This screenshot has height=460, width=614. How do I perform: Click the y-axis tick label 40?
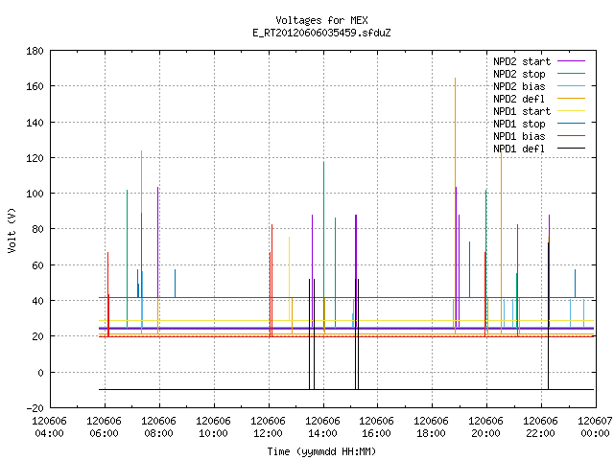point(37,301)
